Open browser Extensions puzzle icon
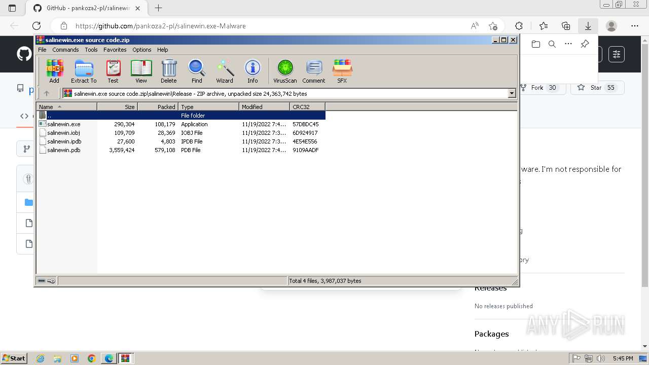The height and width of the screenshot is (365, 649). coord(519,26)
